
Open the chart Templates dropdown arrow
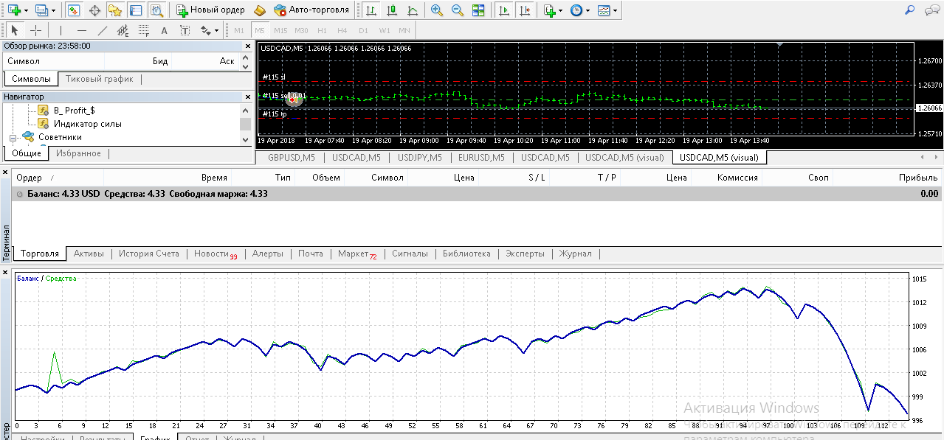[x=616, y=10]
